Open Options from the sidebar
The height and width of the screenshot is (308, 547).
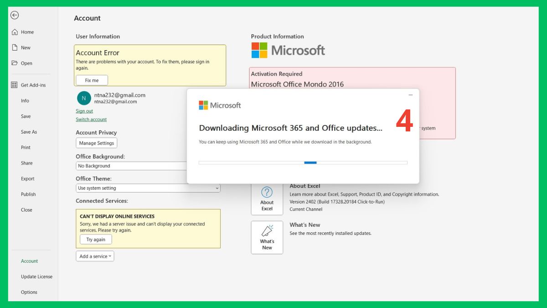[29, 292]
